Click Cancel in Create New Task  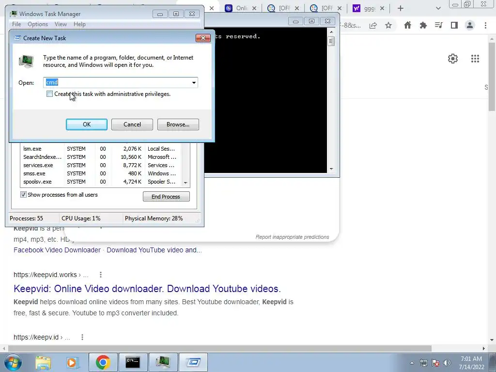pyautogui.click(x=132, y=124)
